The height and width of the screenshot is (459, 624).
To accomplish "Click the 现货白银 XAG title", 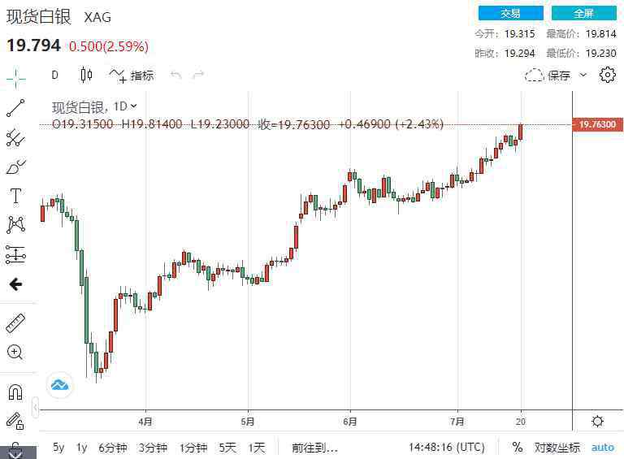I will pyautogui.click(x=58, y=17).
